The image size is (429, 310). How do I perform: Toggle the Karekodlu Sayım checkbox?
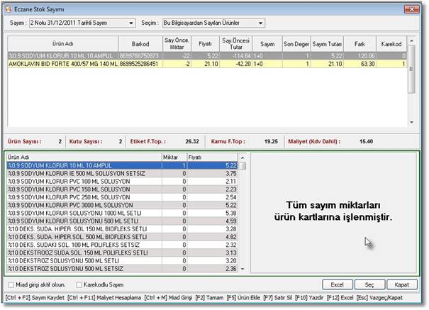(x=79, y=284)
